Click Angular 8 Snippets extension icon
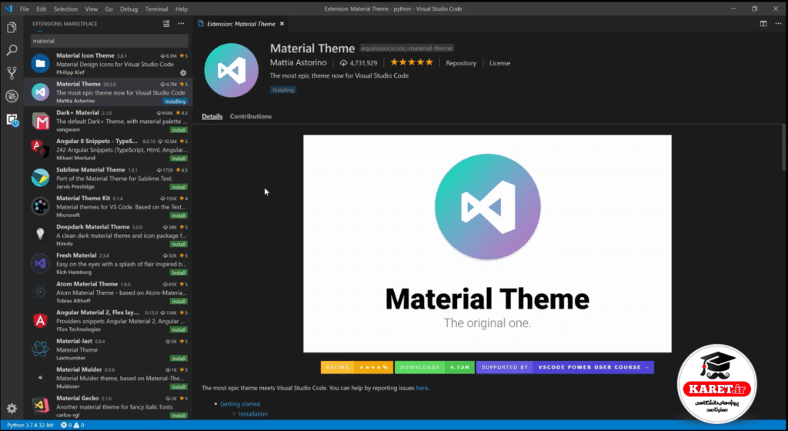 (x=40, y=149)
